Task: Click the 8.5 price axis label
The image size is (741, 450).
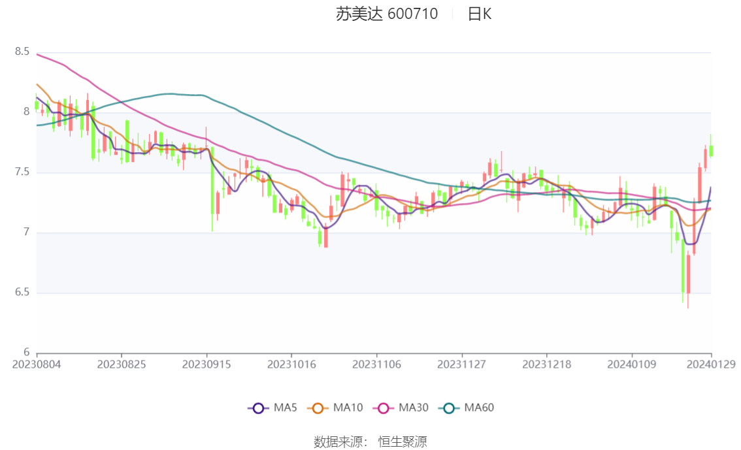Action: 22,52
